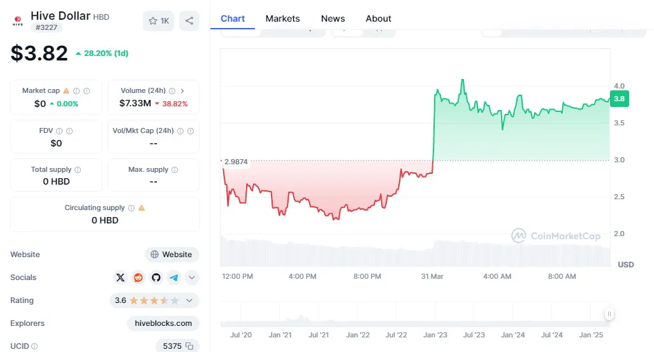Viewport: 654px width, 352px height.
Task: Open the Reddit social link
Action: (x=138, y=278)
